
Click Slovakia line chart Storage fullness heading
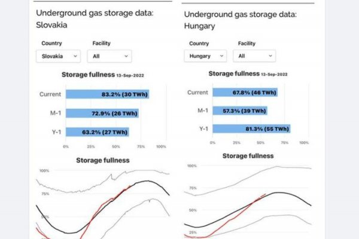coord(103,160)
